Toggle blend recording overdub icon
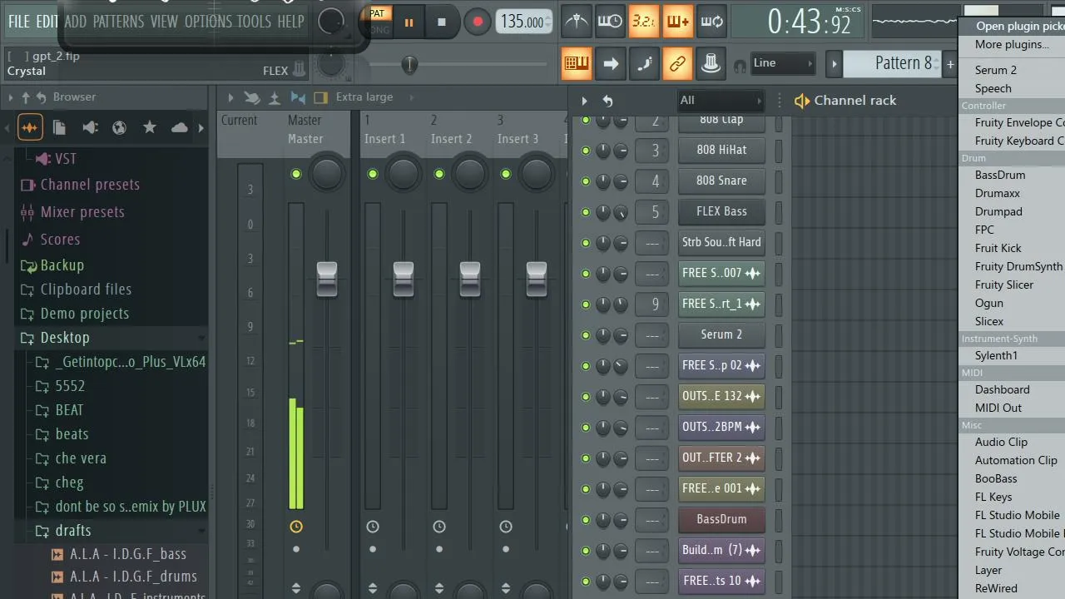The height and width of the screenshot is (599, 1065). coord(678,22)
